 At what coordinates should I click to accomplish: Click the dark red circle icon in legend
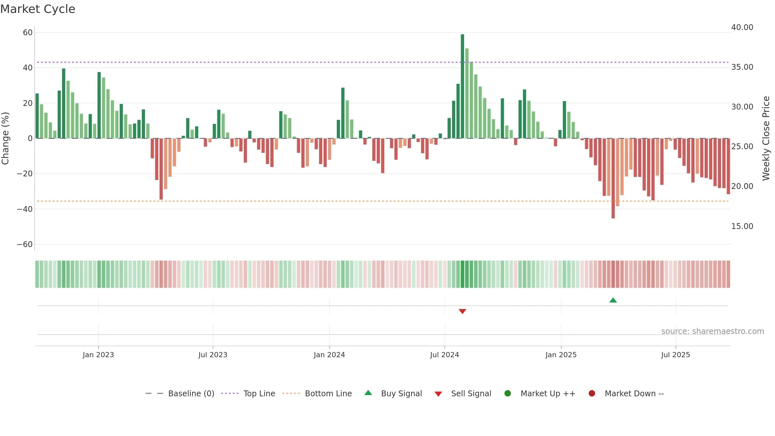point(592,393)
